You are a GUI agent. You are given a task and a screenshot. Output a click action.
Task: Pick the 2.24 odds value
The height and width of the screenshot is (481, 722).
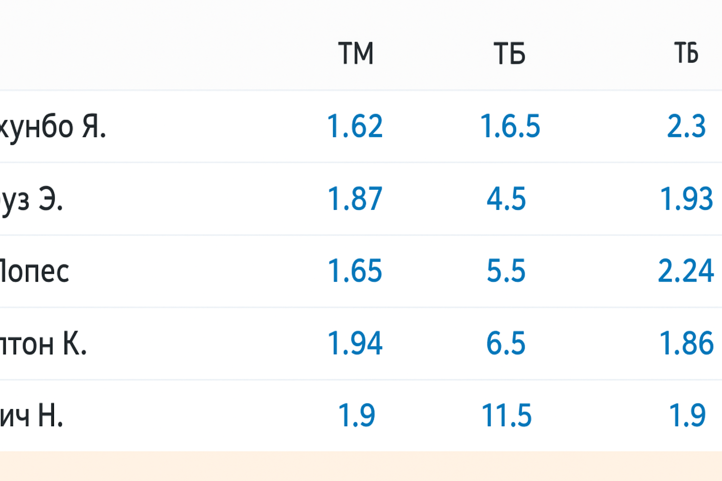pyautogui.click(x=686, y=271)
